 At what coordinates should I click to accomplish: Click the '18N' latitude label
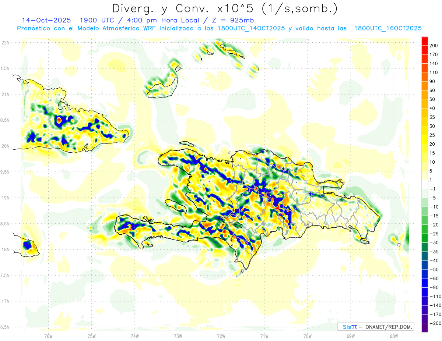pos(5,249)
